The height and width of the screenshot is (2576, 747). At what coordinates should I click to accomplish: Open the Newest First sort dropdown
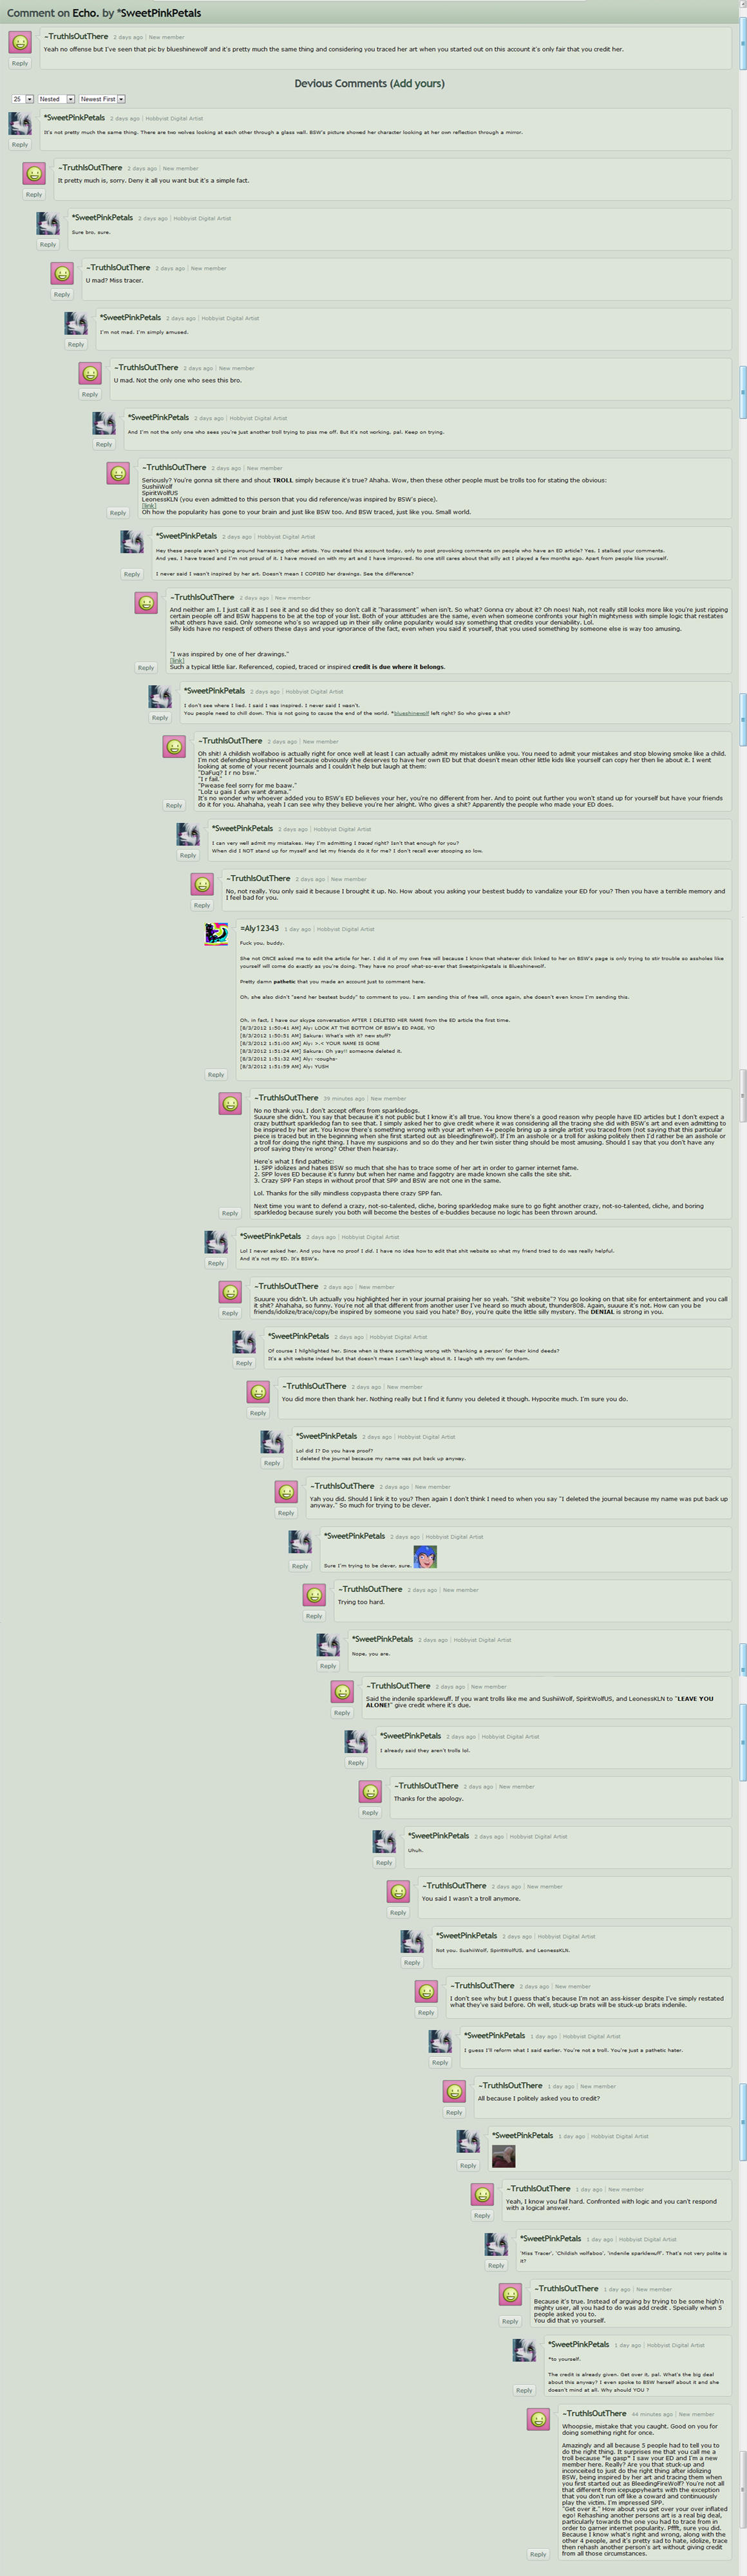click(x=102, y=99)
